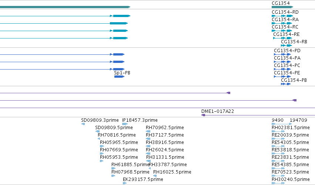The image size is (315, 185).
Task: Open the CG1354-RE transcript
Action: pos(286,34)
